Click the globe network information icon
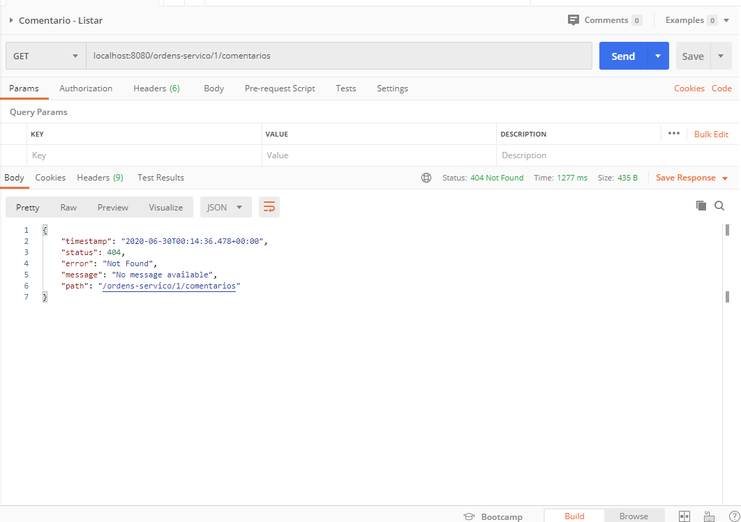This screenshot has height=522, width=741. [x=426, y=178]
